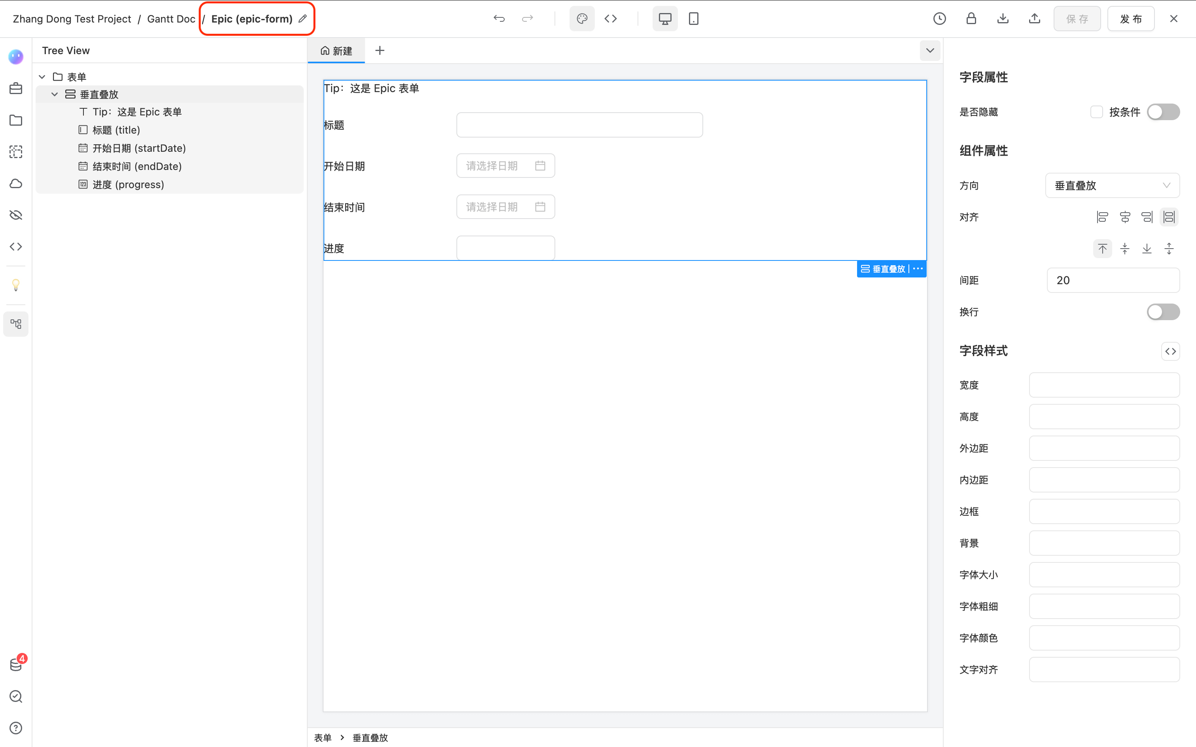Select align center horizontally option
1196x747 pixels.
click(x=1125, y=217)
